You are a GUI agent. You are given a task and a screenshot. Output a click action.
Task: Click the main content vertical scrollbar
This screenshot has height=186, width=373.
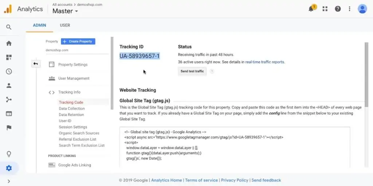click(x=366, y=75)
